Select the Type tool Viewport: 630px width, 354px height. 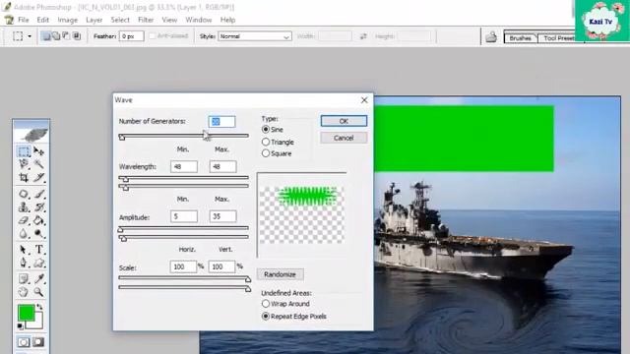click(x=38, y=250)
